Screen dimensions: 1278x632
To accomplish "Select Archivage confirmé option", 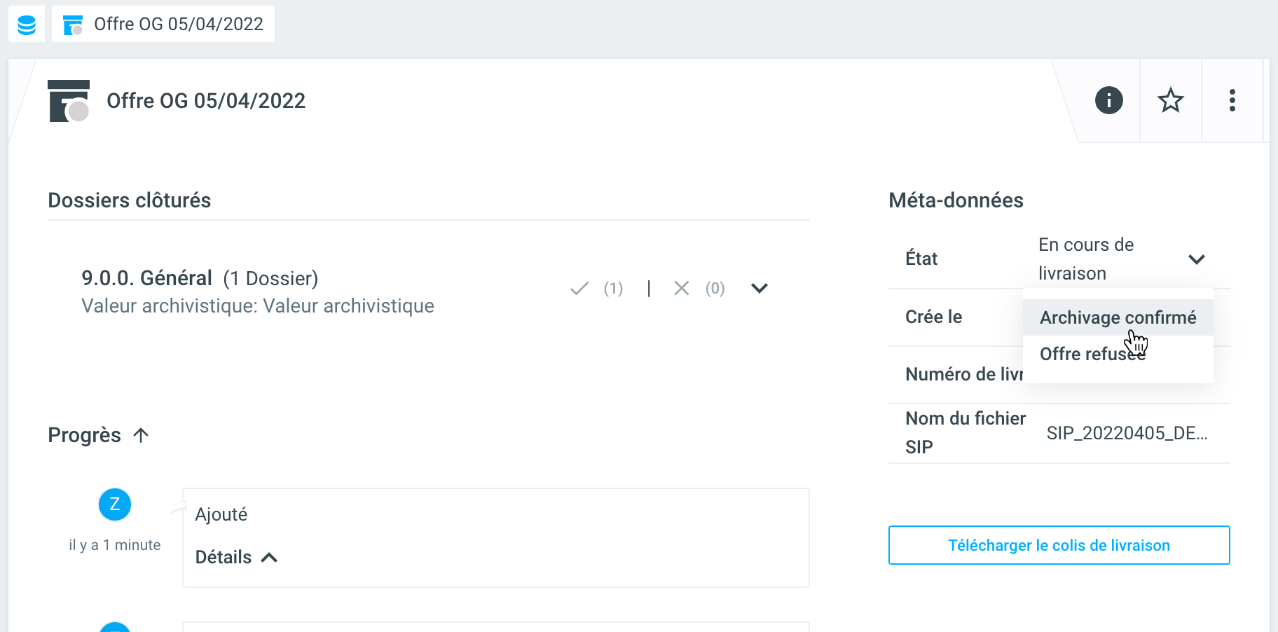I will (x=1117, y=318).
